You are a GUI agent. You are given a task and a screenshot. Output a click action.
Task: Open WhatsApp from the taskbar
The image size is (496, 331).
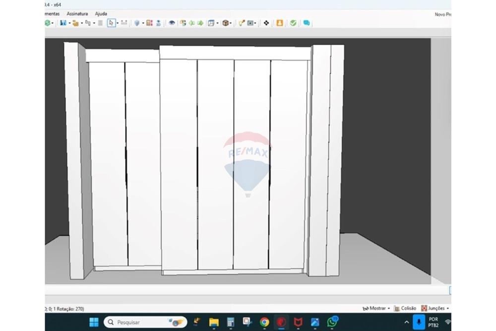pos(332,322)
